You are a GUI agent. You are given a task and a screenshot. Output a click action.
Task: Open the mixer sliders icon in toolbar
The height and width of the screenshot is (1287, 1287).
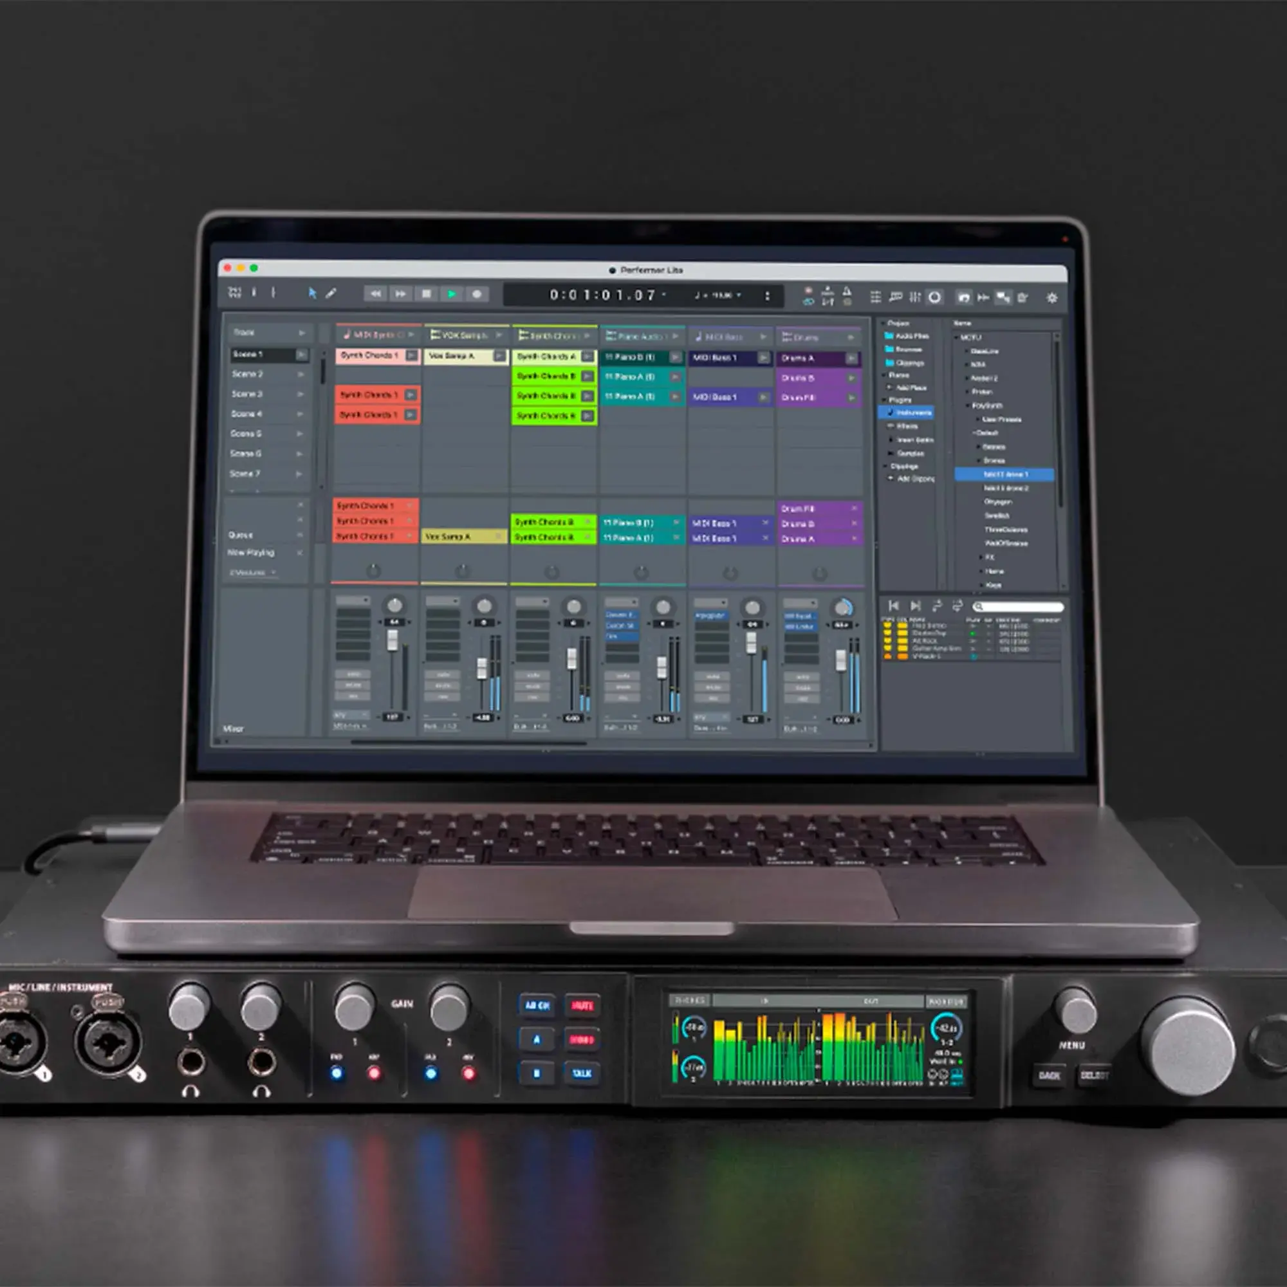915,297
